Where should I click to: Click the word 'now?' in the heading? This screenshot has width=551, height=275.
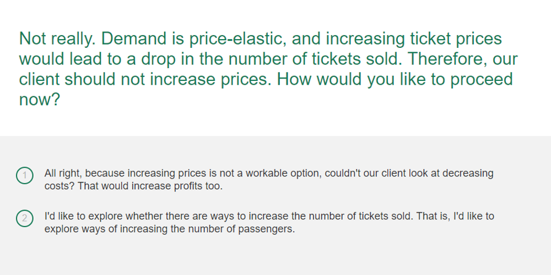(x=39, y=100)
